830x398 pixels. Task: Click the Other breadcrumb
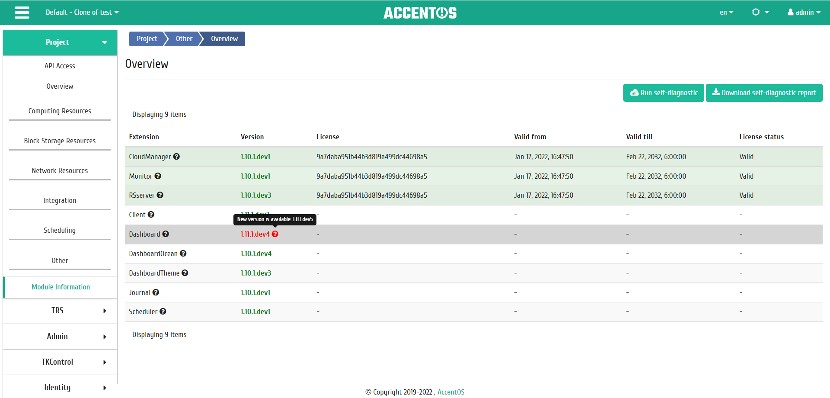[x=184, y=39]
